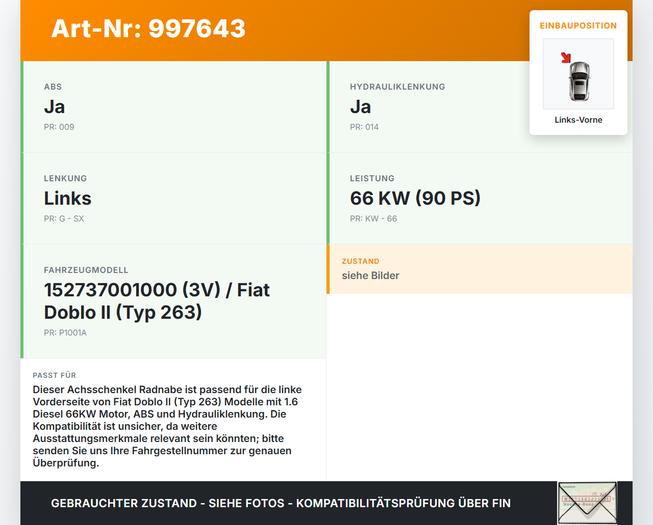Click the LENKUNG label
653x525 pixels.
pos(65,178)
